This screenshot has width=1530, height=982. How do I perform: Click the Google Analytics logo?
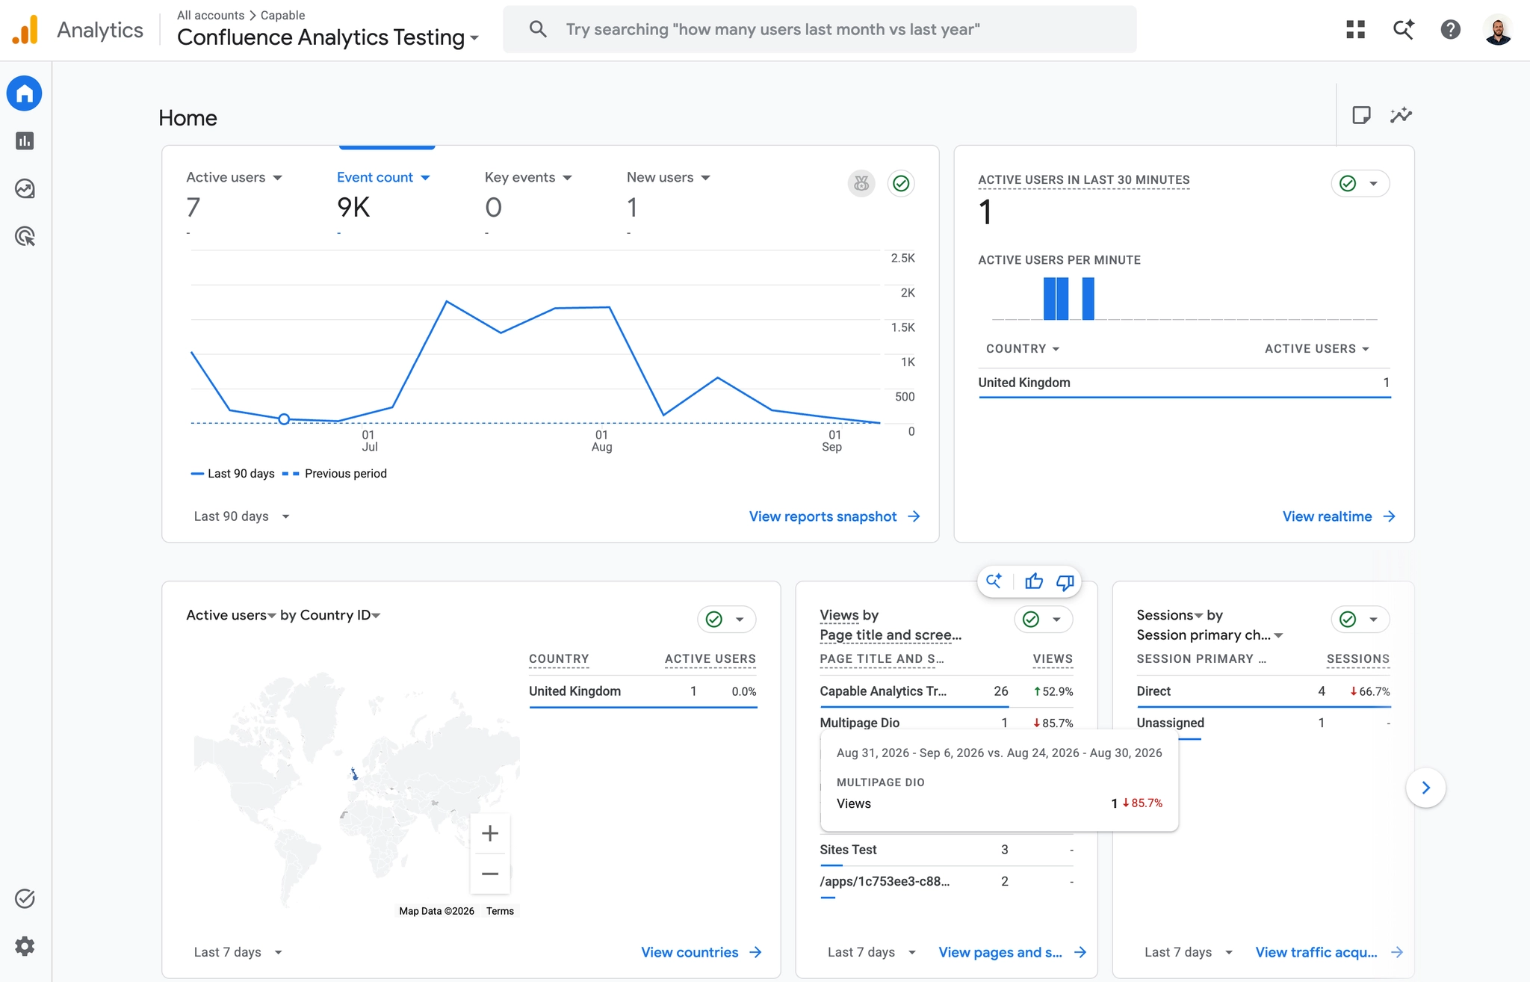click(x=25, y=30)
